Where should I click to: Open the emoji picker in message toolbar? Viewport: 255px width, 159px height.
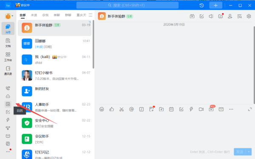tap(102, 109)
